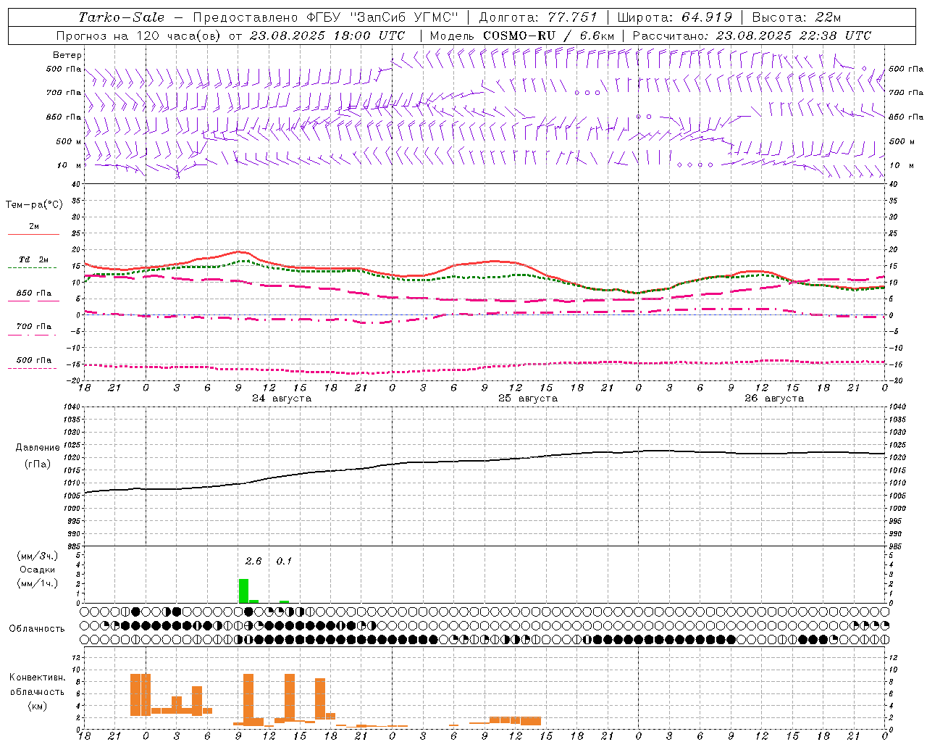Click the 'Давление' pressure label
The image size is (927, 742).
(x=38, y=448)
